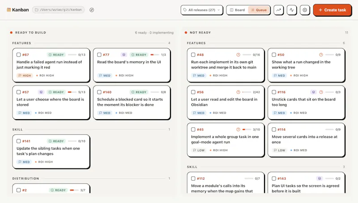The width and height of the screenshot is (358, 203).
Task: Click progress bar 1/3 on card #77
Action: coord(155,55)
